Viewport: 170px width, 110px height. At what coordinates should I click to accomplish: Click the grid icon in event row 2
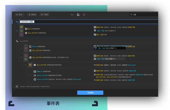coord(30,50)
